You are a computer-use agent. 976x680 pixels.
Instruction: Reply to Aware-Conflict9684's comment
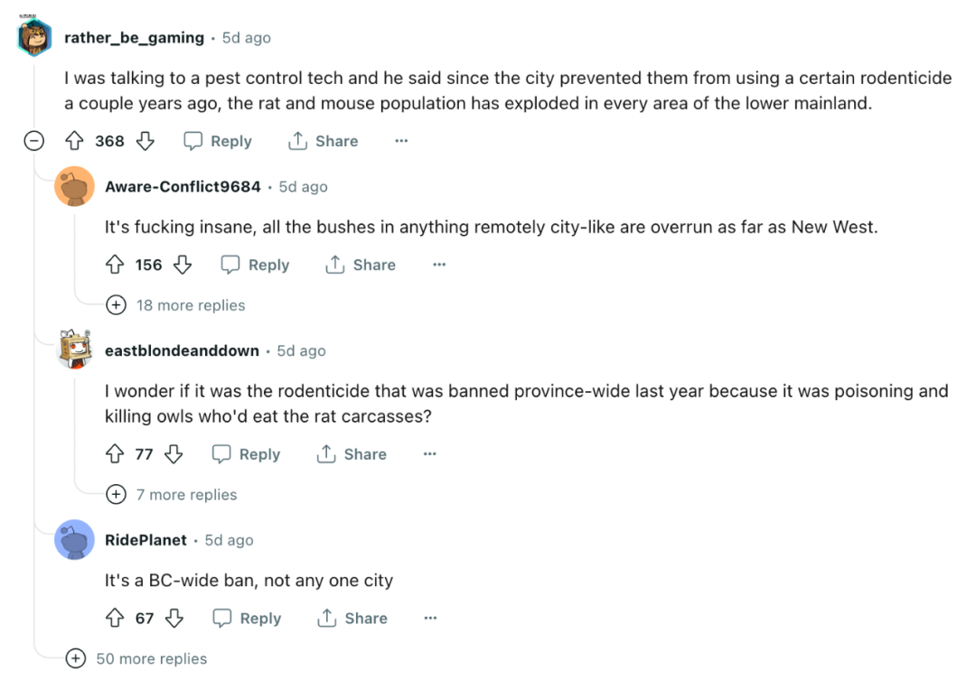pos(255,265)
